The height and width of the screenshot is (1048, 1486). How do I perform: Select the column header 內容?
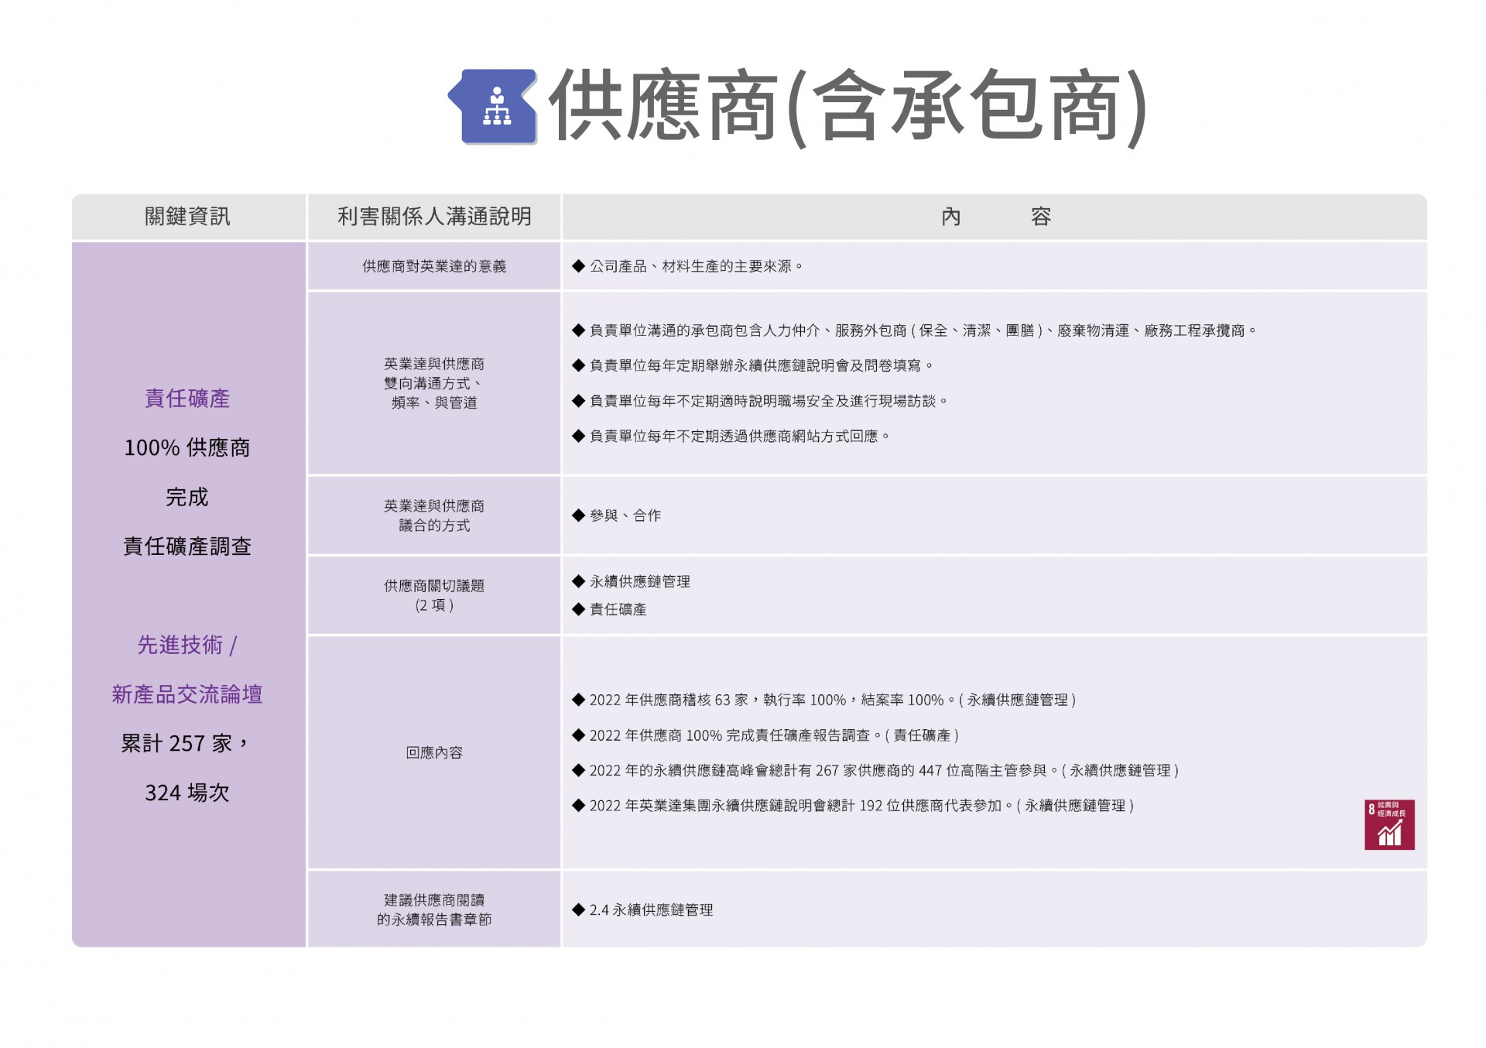coord(995,216)
